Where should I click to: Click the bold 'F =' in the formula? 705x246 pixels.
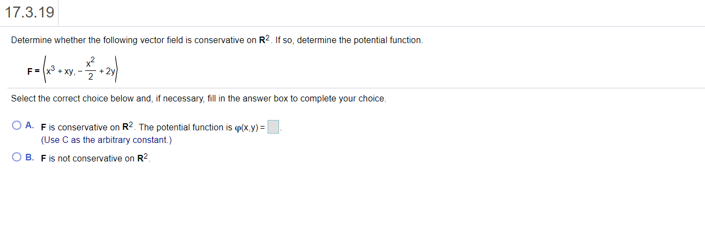click(34, 71)
